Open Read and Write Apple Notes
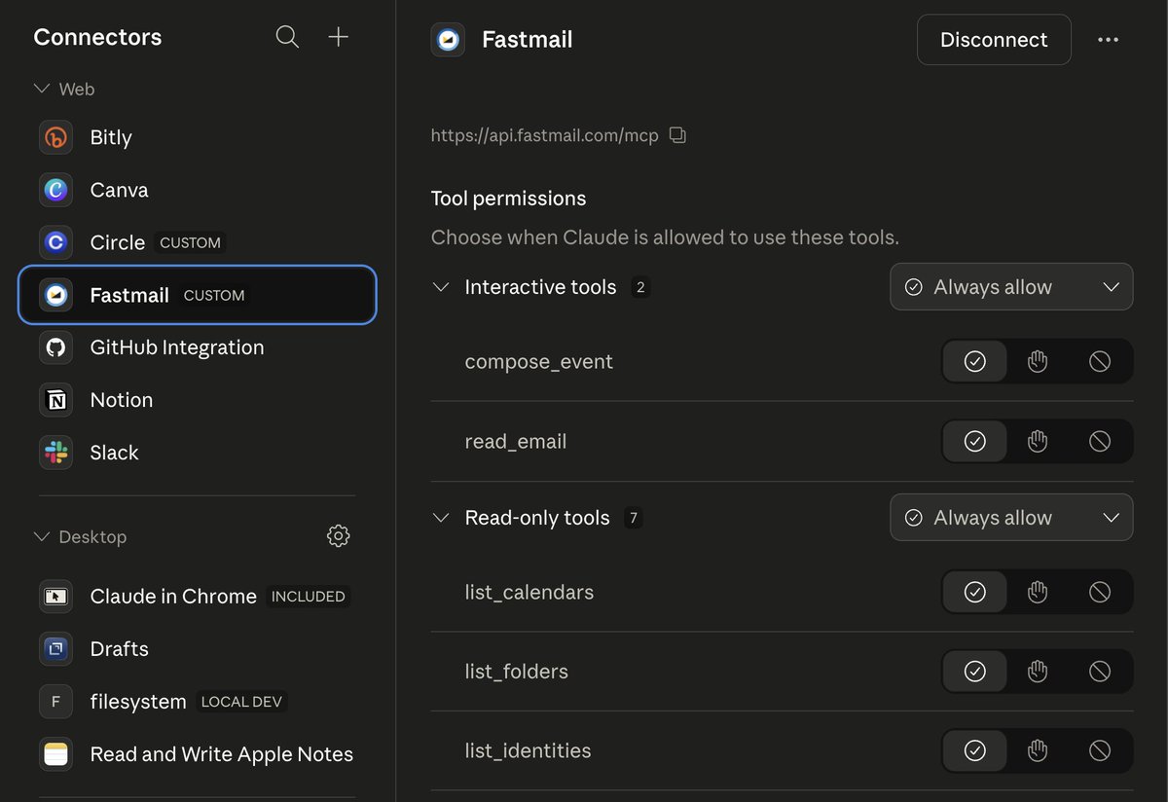This screenshot has width=1168, height=802. coord(198,754)
